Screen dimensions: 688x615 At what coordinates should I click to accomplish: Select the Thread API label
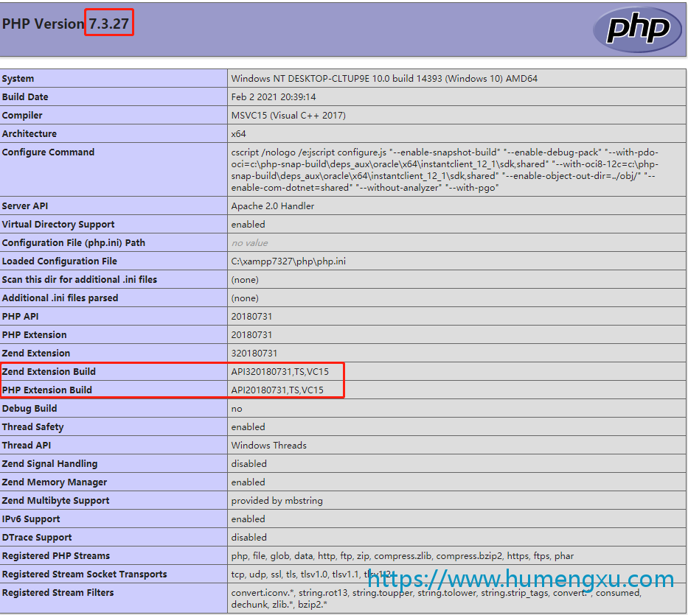click(x=27, y=445)
